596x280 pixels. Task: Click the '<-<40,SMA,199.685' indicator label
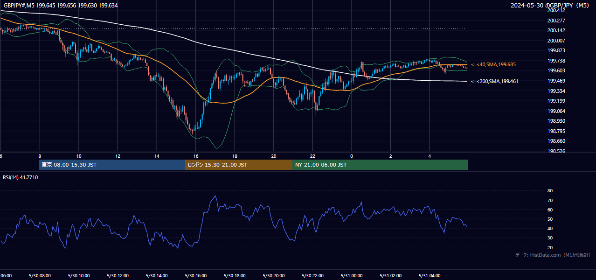(493, 64)
